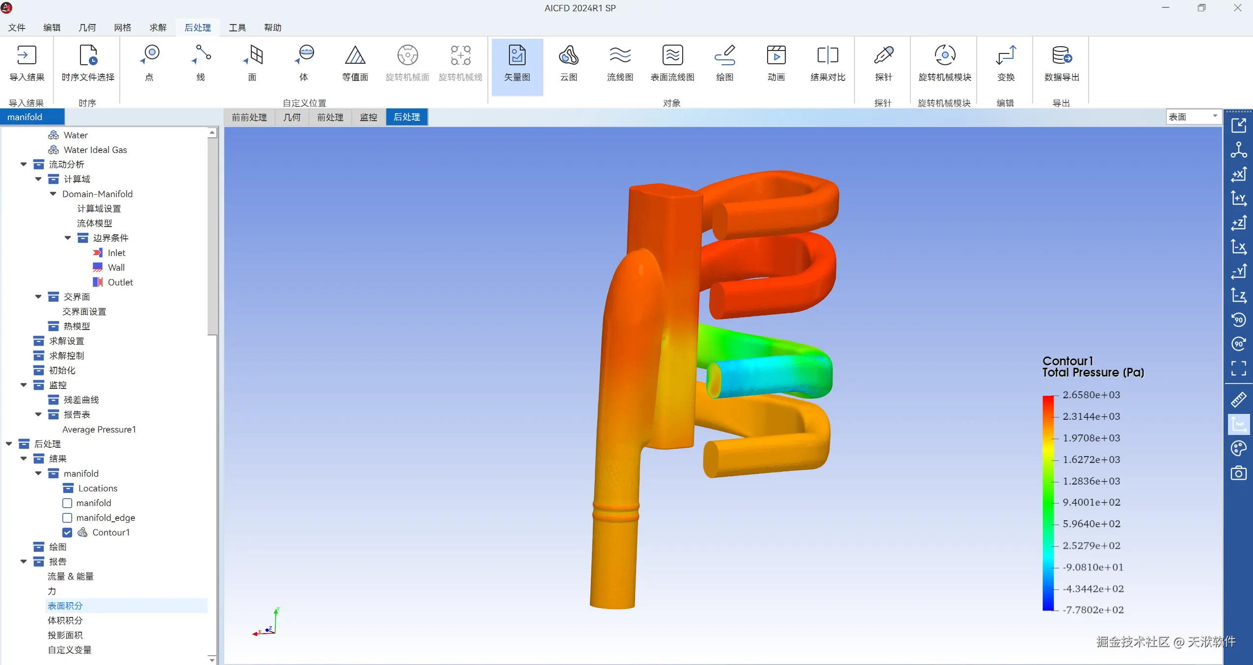Click the Average Pressure1 report entry
The height and width of the screenshot is (665, 1253).
[x=99, y=430]
